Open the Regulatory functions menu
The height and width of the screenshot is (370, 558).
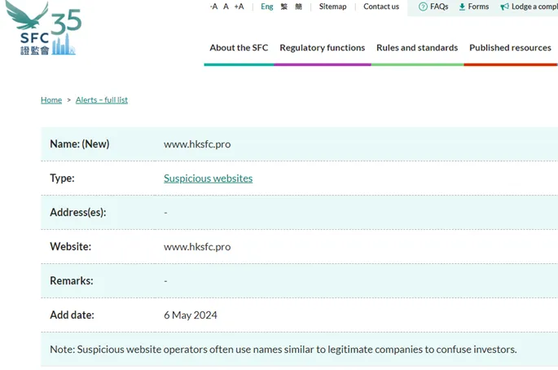[323, 48]
